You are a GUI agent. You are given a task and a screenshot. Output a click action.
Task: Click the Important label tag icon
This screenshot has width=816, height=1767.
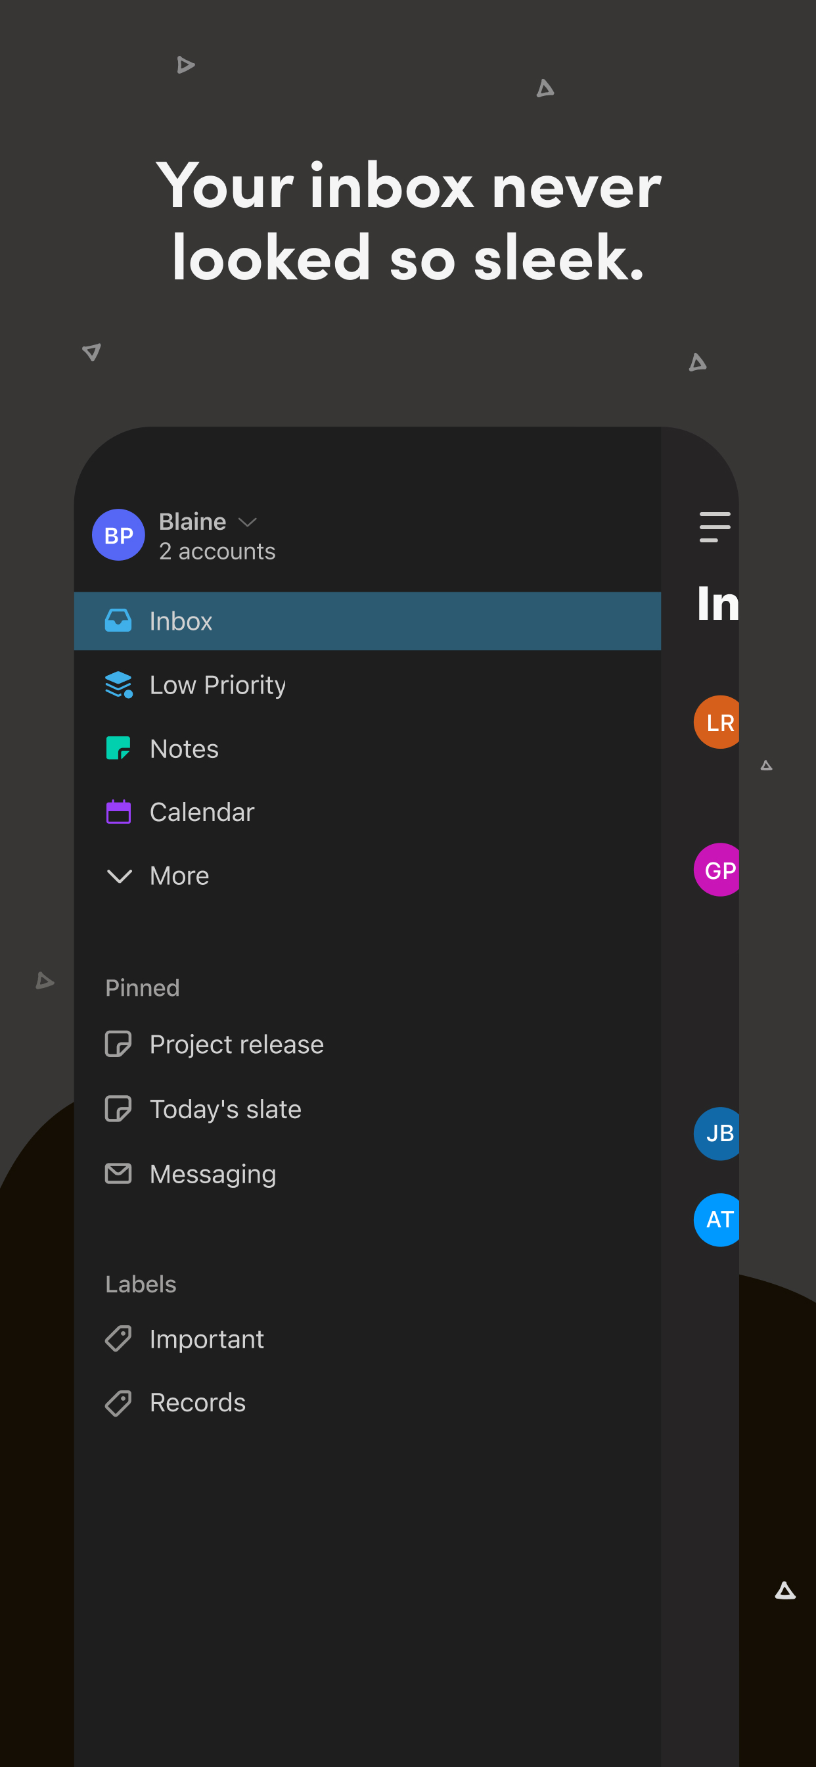(x=118, y=1339)
